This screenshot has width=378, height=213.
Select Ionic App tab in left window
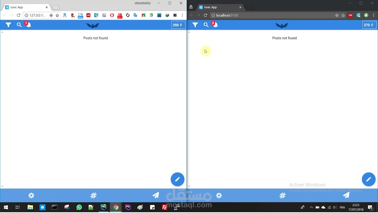(26, 7)
